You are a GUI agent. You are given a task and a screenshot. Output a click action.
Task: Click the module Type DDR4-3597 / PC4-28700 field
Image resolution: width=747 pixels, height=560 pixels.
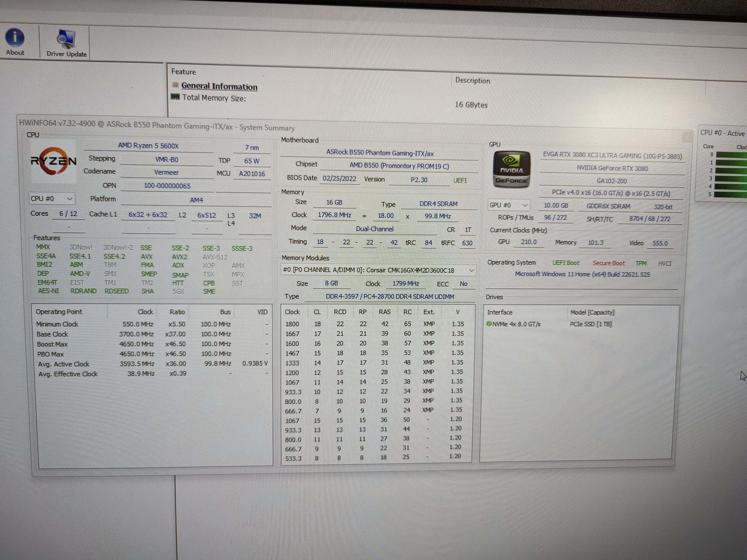(x=390, y=297)
